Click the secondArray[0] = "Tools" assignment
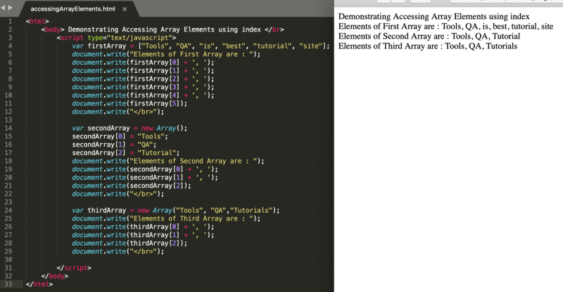The image size is (563, 292). coord(120,136)
